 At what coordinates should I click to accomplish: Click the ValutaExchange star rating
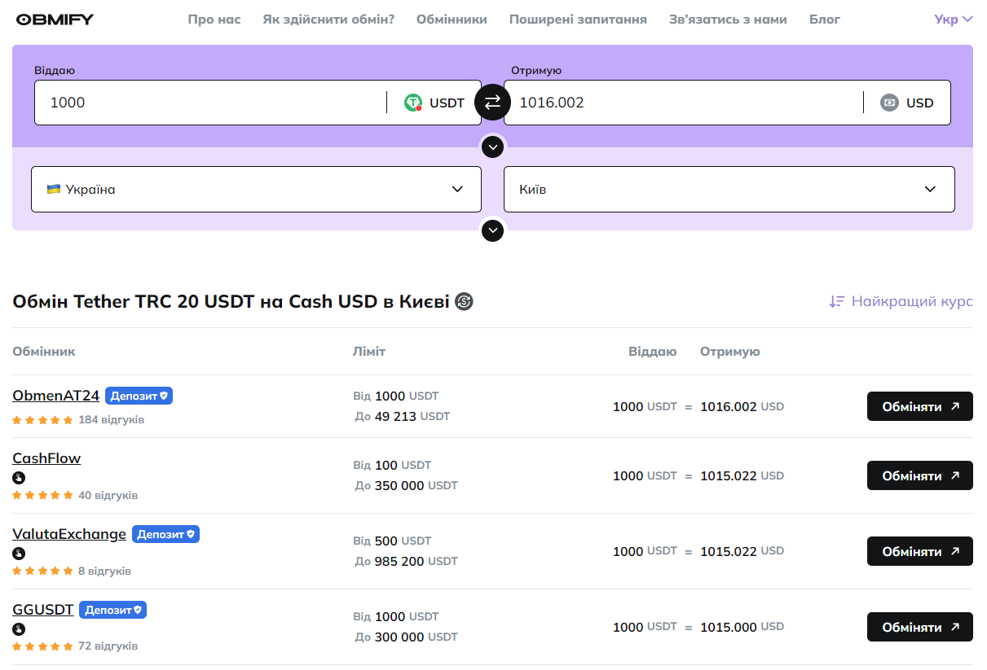[x=42, y=571]
